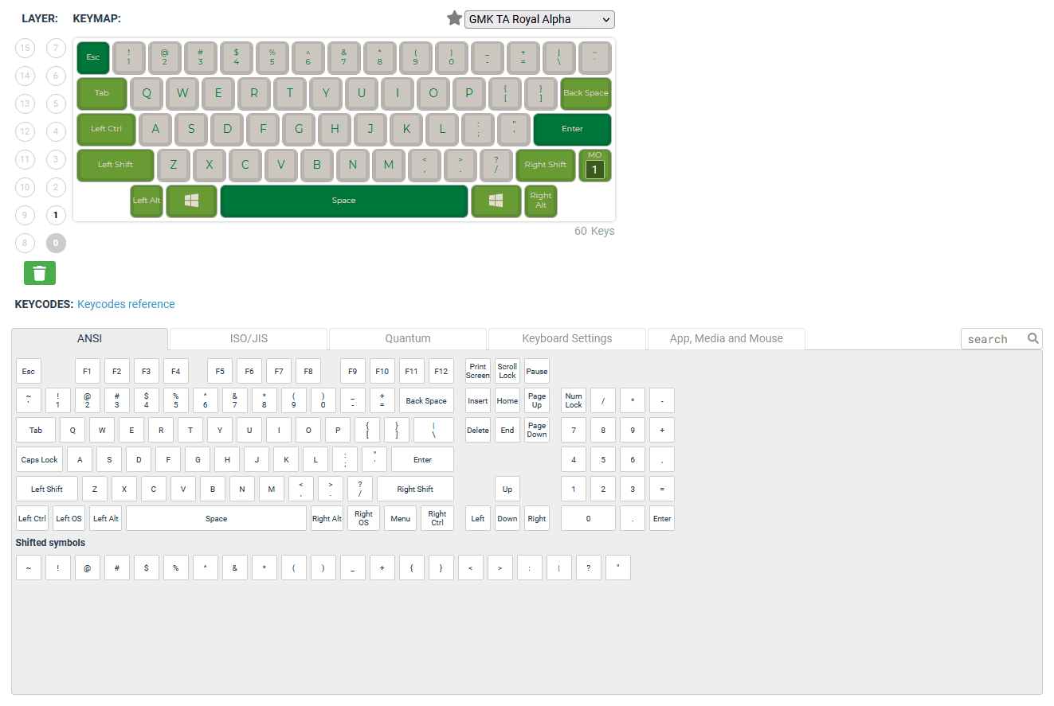This screenshot has height=706, width=1054.
Task: Select the Q key on keymap
Action: [x=147, y=93]
